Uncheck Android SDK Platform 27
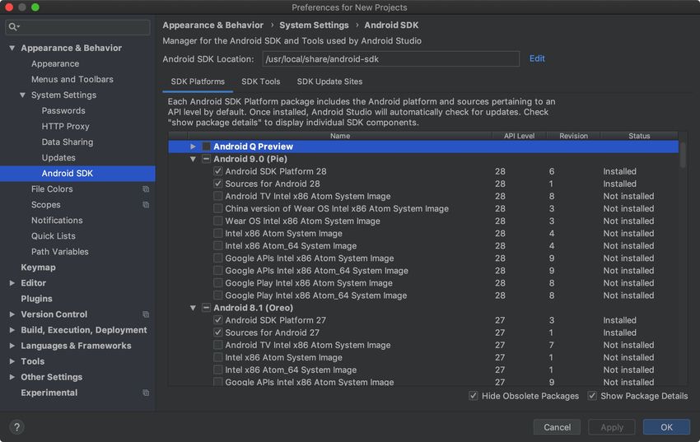 217,320
